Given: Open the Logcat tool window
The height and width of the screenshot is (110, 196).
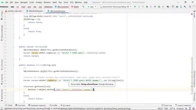Looking at the screenshot, I should 66,105.
